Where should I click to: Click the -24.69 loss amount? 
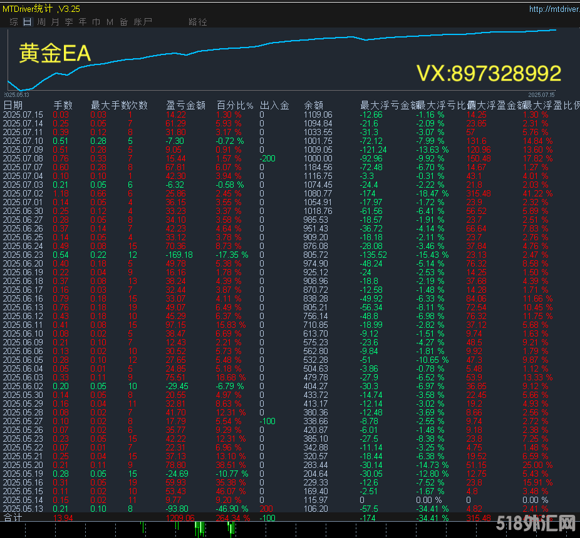pyautogui.click(x=177, y=474)
